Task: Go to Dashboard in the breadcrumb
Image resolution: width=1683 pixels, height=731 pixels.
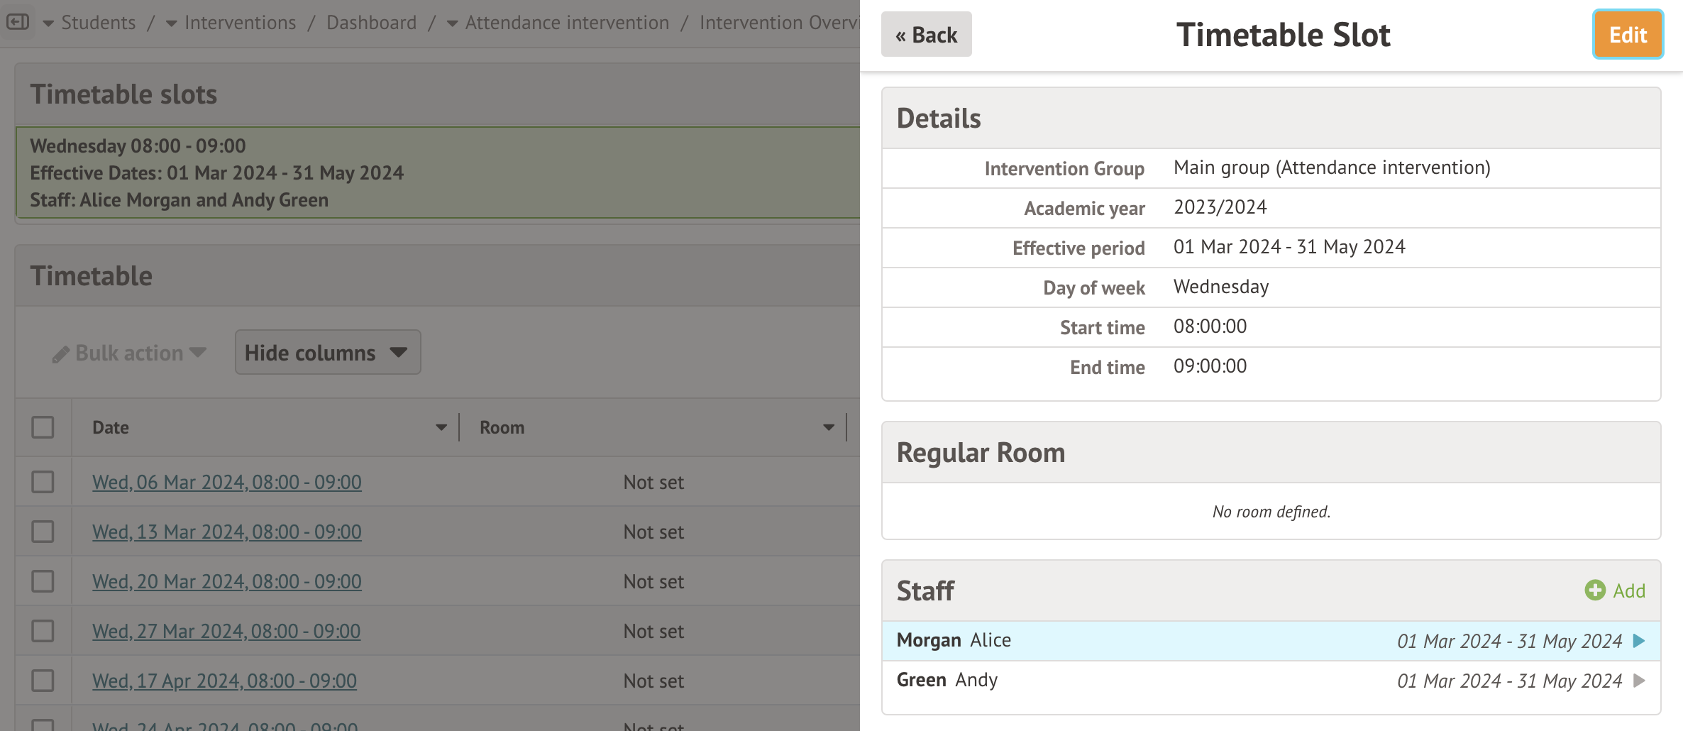Action: point(371,23)
